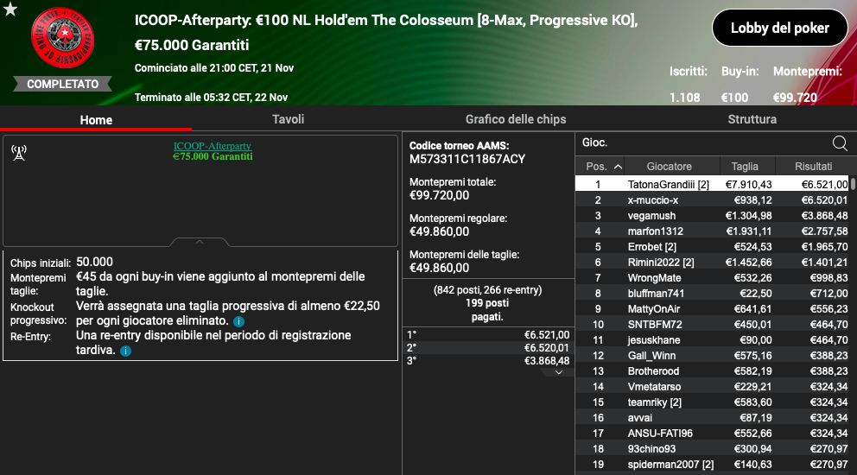Collapse the tournament banner panel chevron
This screenshot has height=475, width=857.
pos(200,242)
